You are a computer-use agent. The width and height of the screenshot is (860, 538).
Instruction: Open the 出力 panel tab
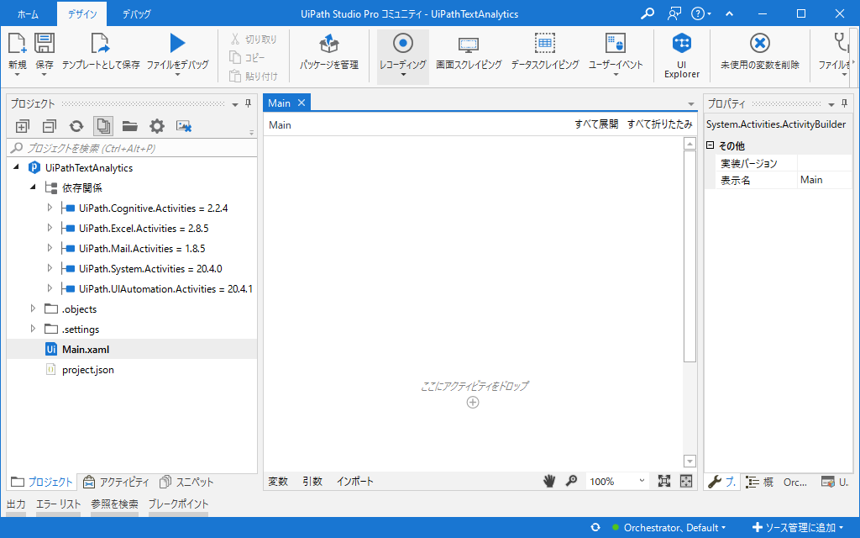16,504
